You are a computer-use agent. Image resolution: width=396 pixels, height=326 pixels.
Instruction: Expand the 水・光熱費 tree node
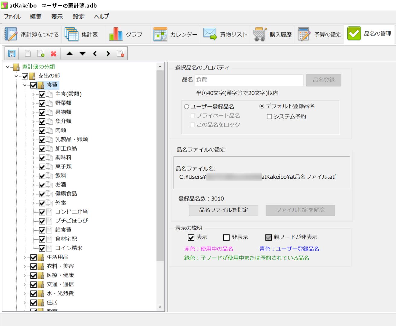(x=25, y=294)
